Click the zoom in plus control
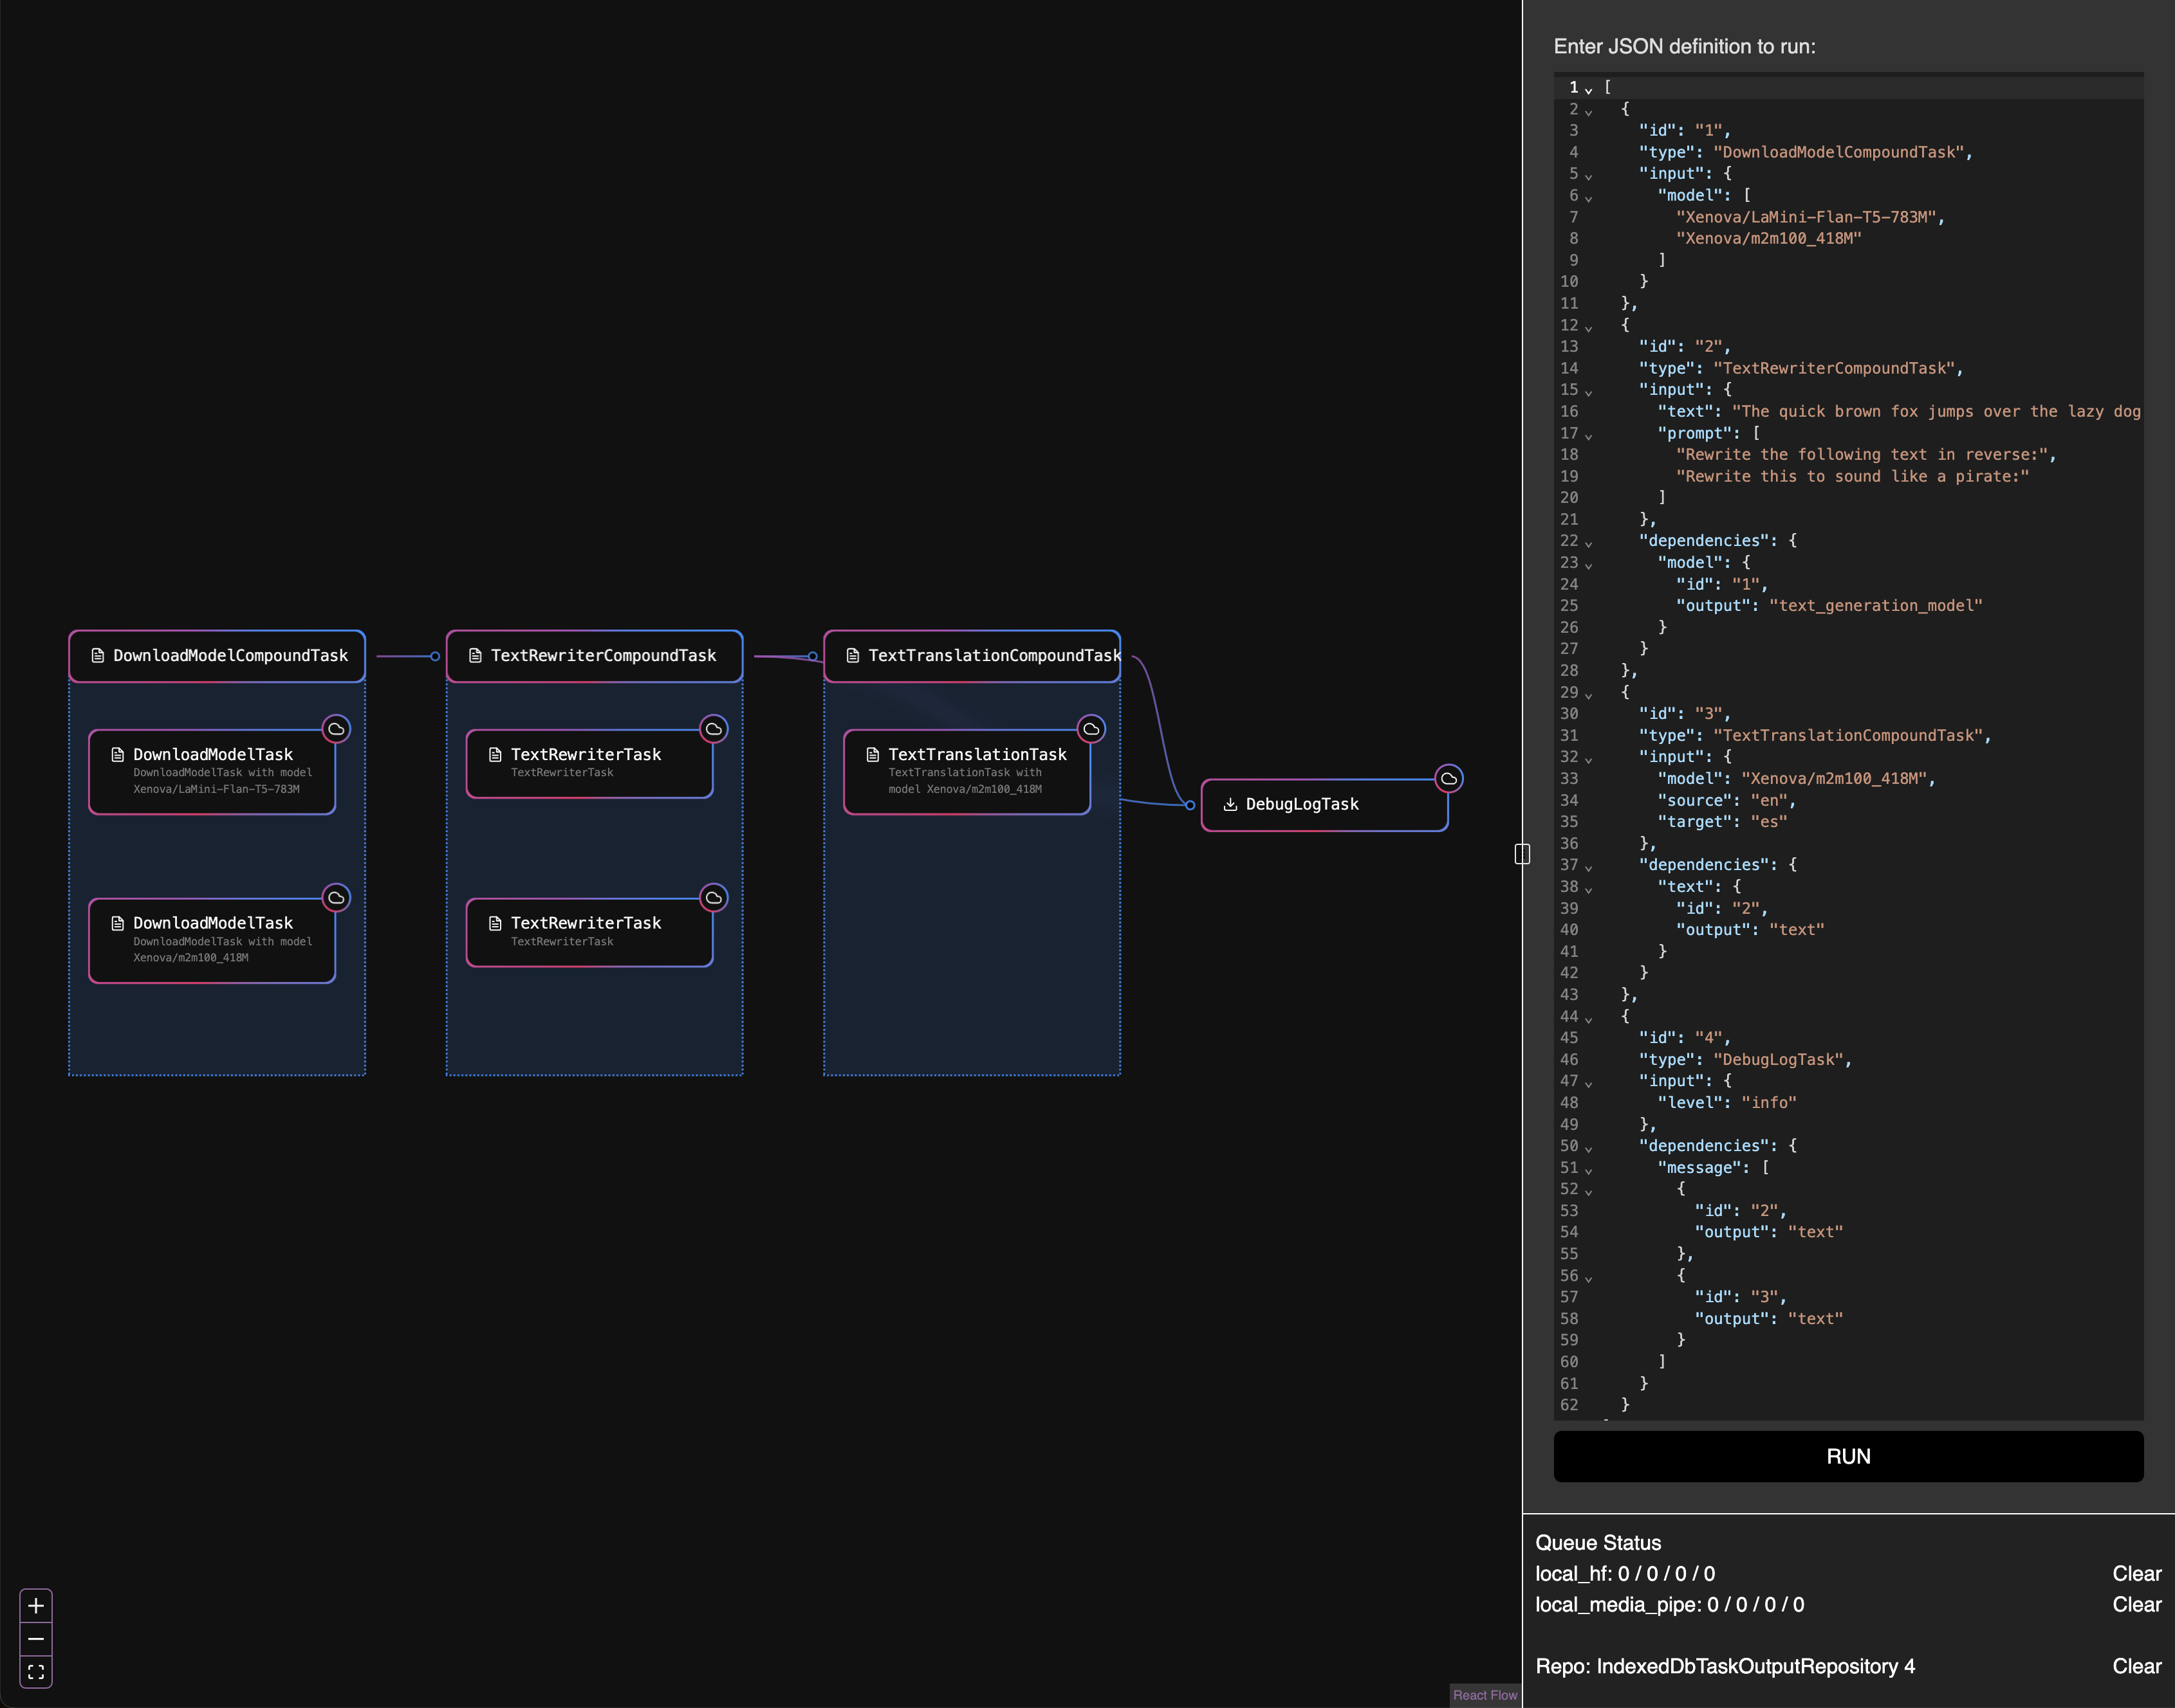Screen dimensions: 2175x1708 pos(36,1606)
